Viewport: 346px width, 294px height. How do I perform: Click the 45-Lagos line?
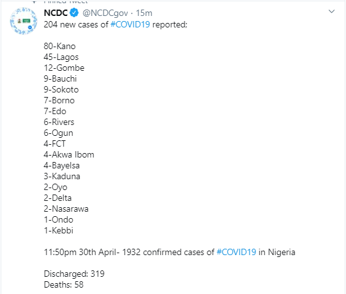coord(61,57)
